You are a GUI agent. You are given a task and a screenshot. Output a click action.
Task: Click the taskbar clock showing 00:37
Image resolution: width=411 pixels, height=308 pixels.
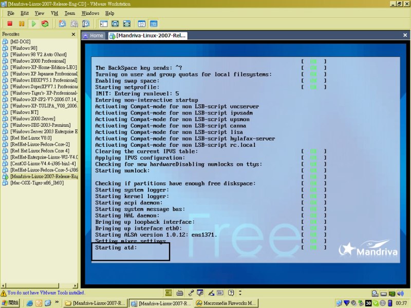401,303
